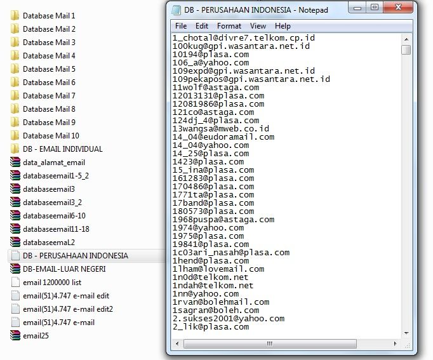433x360 pixels.
Task: Open the Help menu in Notepad
Action: 283,26
